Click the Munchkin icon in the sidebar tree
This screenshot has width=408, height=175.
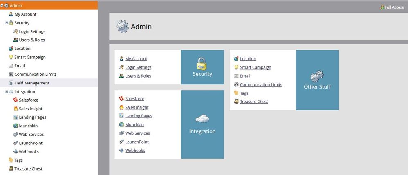[x=16, y=126]
